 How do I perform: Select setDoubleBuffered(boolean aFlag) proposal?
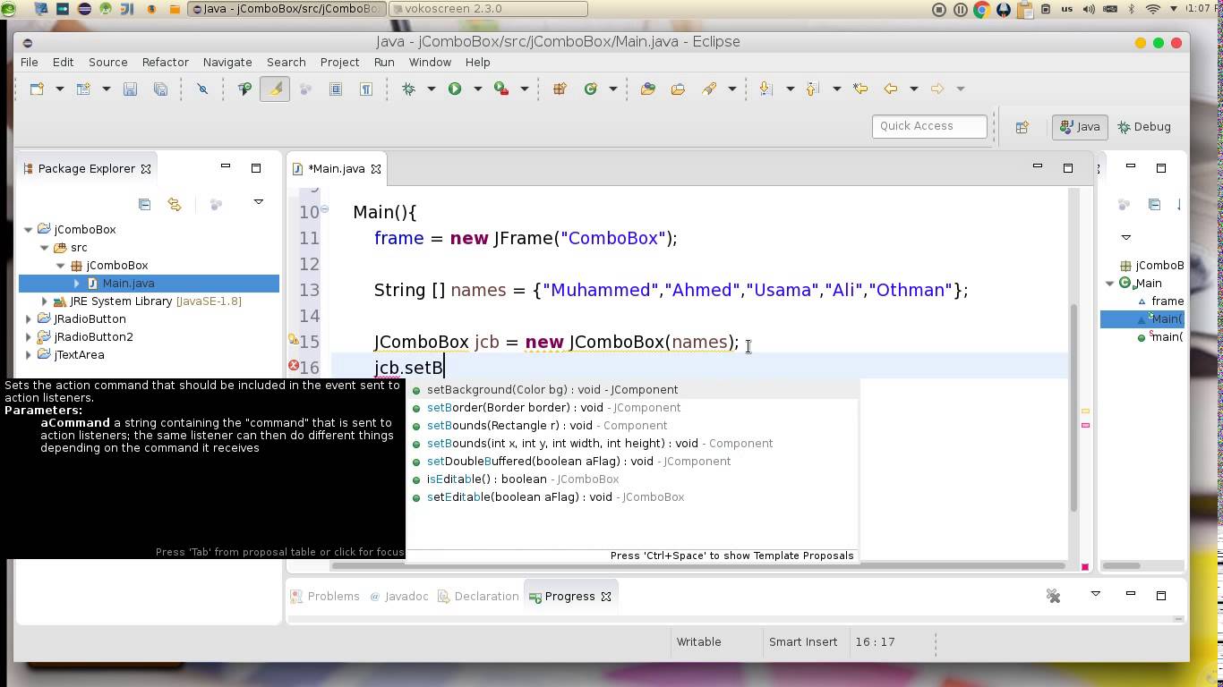[x=633, y=462]
